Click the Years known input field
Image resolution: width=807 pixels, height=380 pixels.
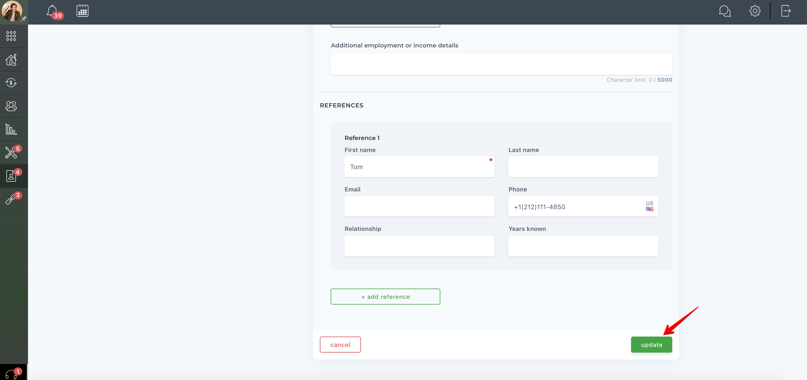(x=583, y=246)
